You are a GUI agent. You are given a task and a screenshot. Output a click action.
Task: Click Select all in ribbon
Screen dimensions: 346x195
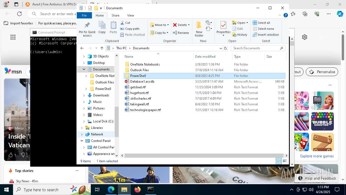point(261,23)
